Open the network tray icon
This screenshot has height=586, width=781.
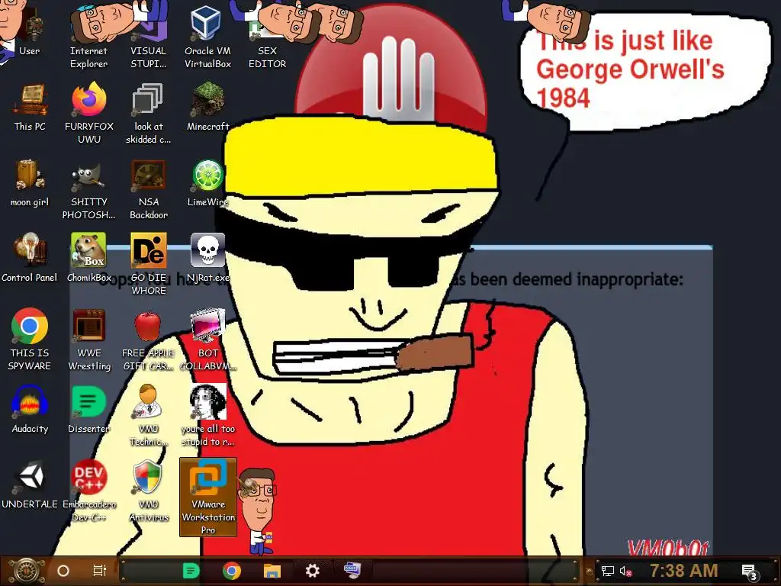[607, 571]
